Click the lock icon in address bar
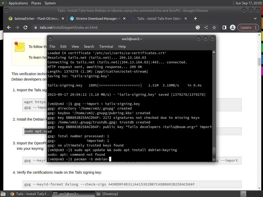Viewport: 263px width, 197px height. click(35, 27)
